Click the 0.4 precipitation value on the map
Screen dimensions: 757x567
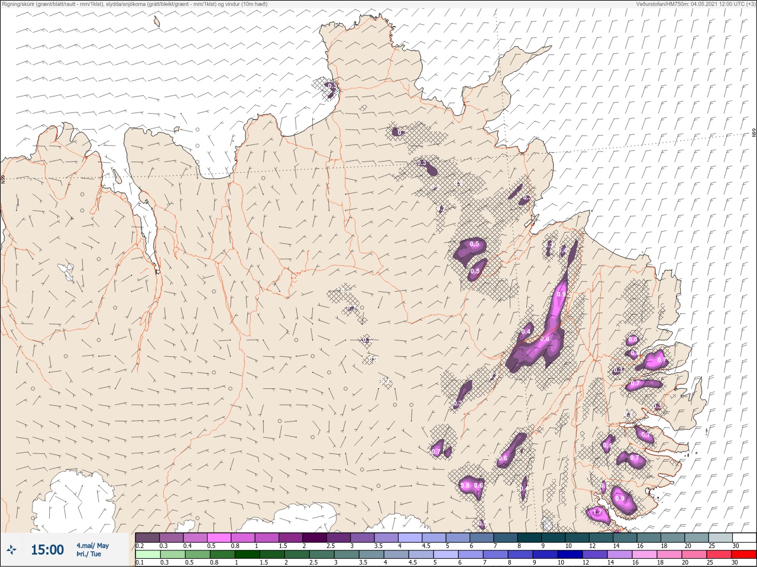point(526,332)
